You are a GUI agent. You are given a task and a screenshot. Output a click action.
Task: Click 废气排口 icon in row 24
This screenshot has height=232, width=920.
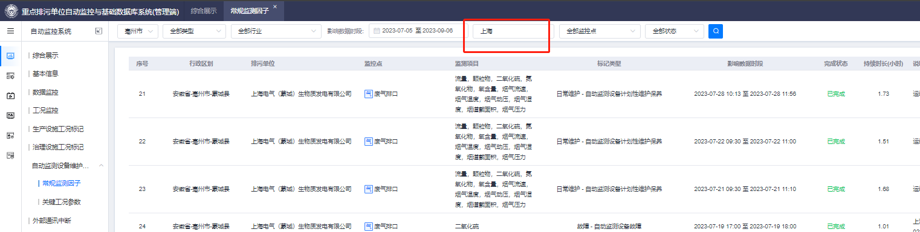(x=368, y=227)
